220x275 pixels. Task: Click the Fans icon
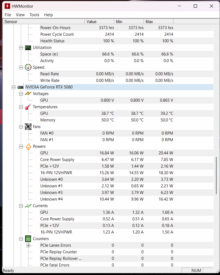pyautogui.click(x=28, y=127)
